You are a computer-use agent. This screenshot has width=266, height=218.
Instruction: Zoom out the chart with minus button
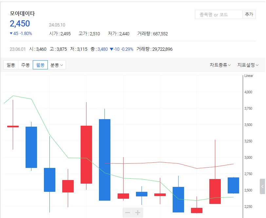tap(128, 213)
